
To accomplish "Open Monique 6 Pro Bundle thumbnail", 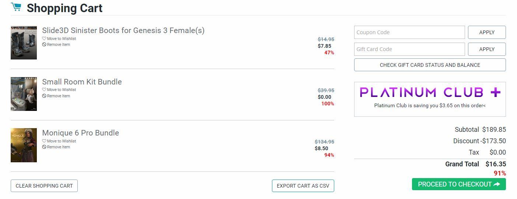I will click(24, 145).
